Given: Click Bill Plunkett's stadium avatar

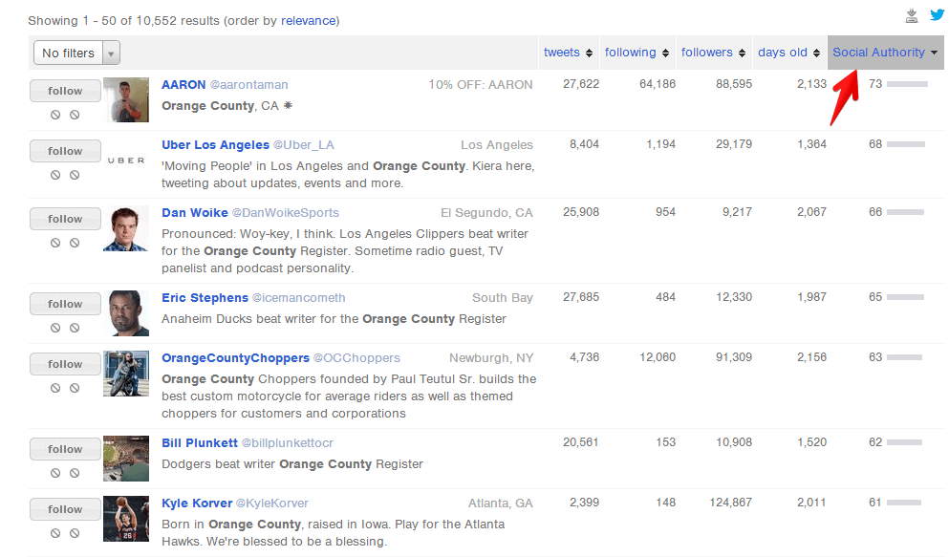Looking at the screenshot, I should point(126,459).
